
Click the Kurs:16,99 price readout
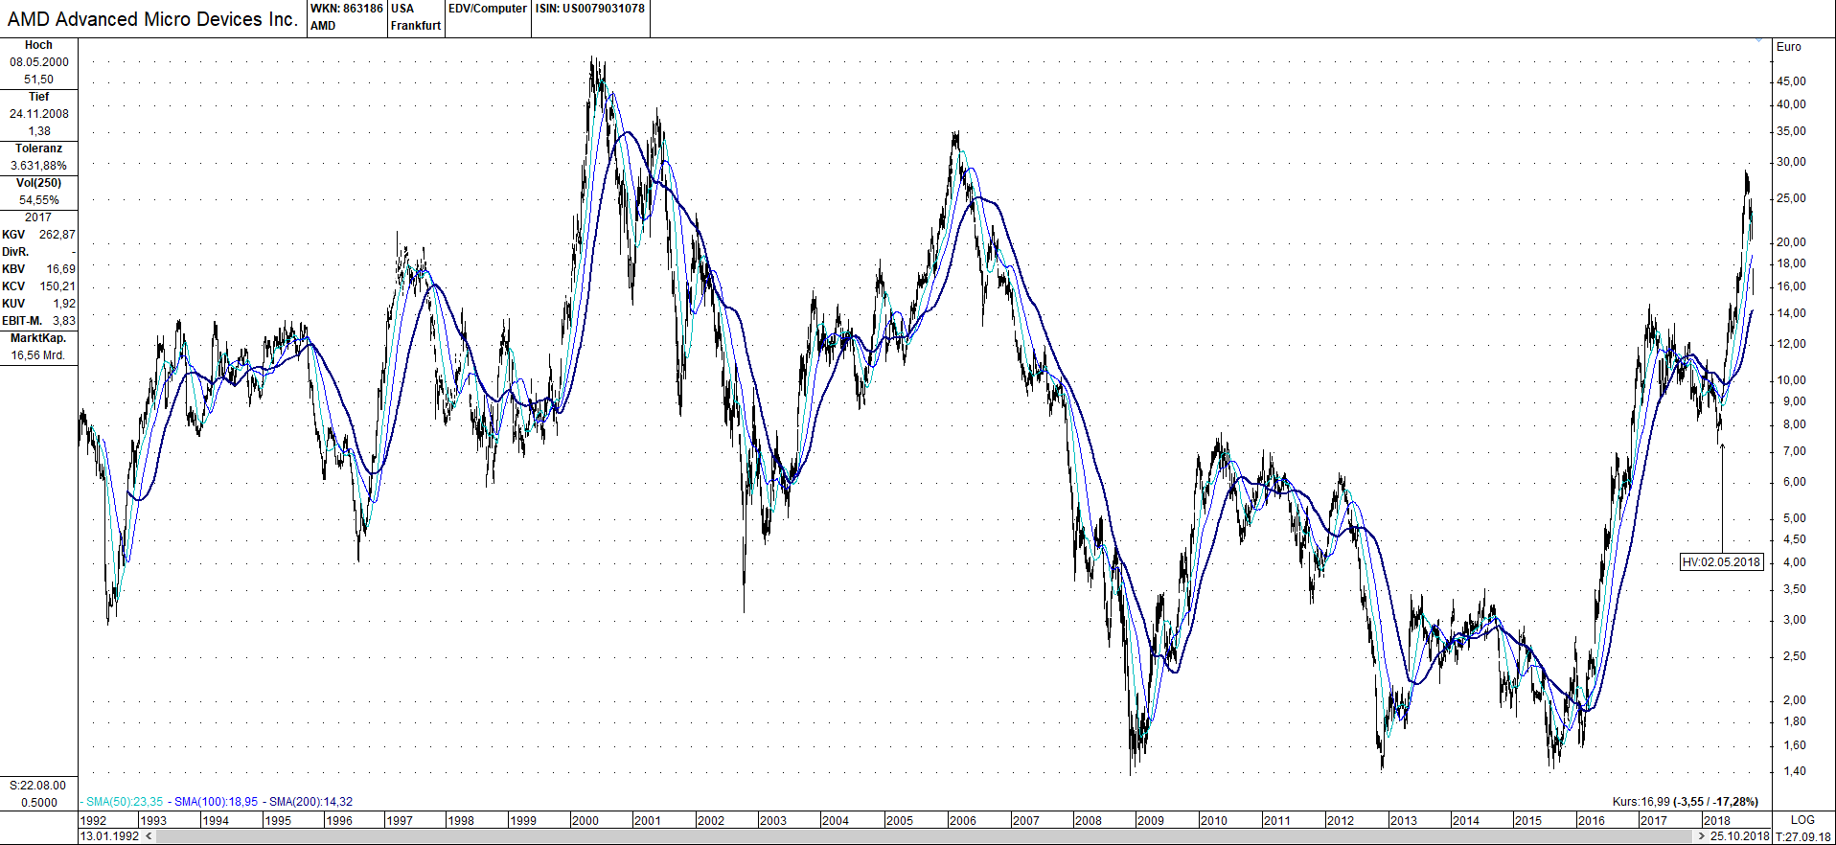pos(1686,802)
